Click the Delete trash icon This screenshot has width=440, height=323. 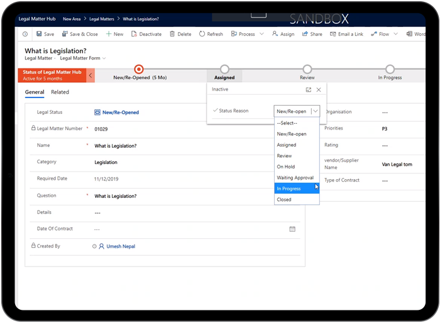pyautogui.click(x=180, y=34)
